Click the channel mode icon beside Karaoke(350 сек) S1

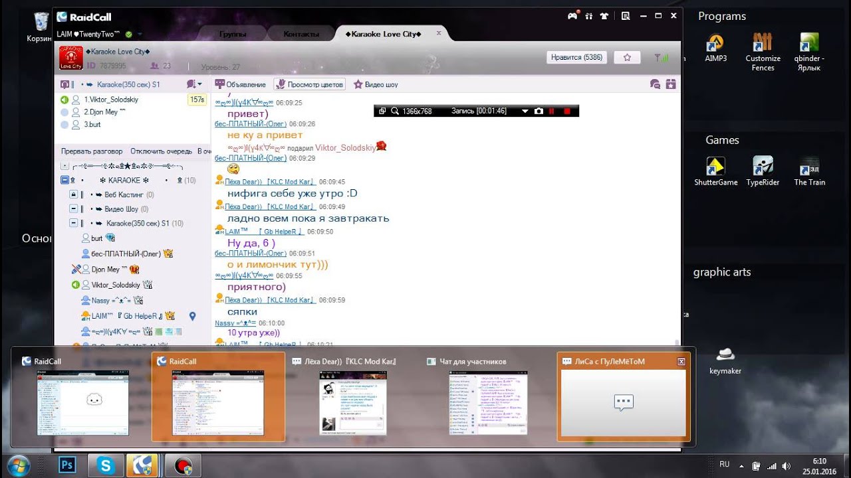coord(65,84)
